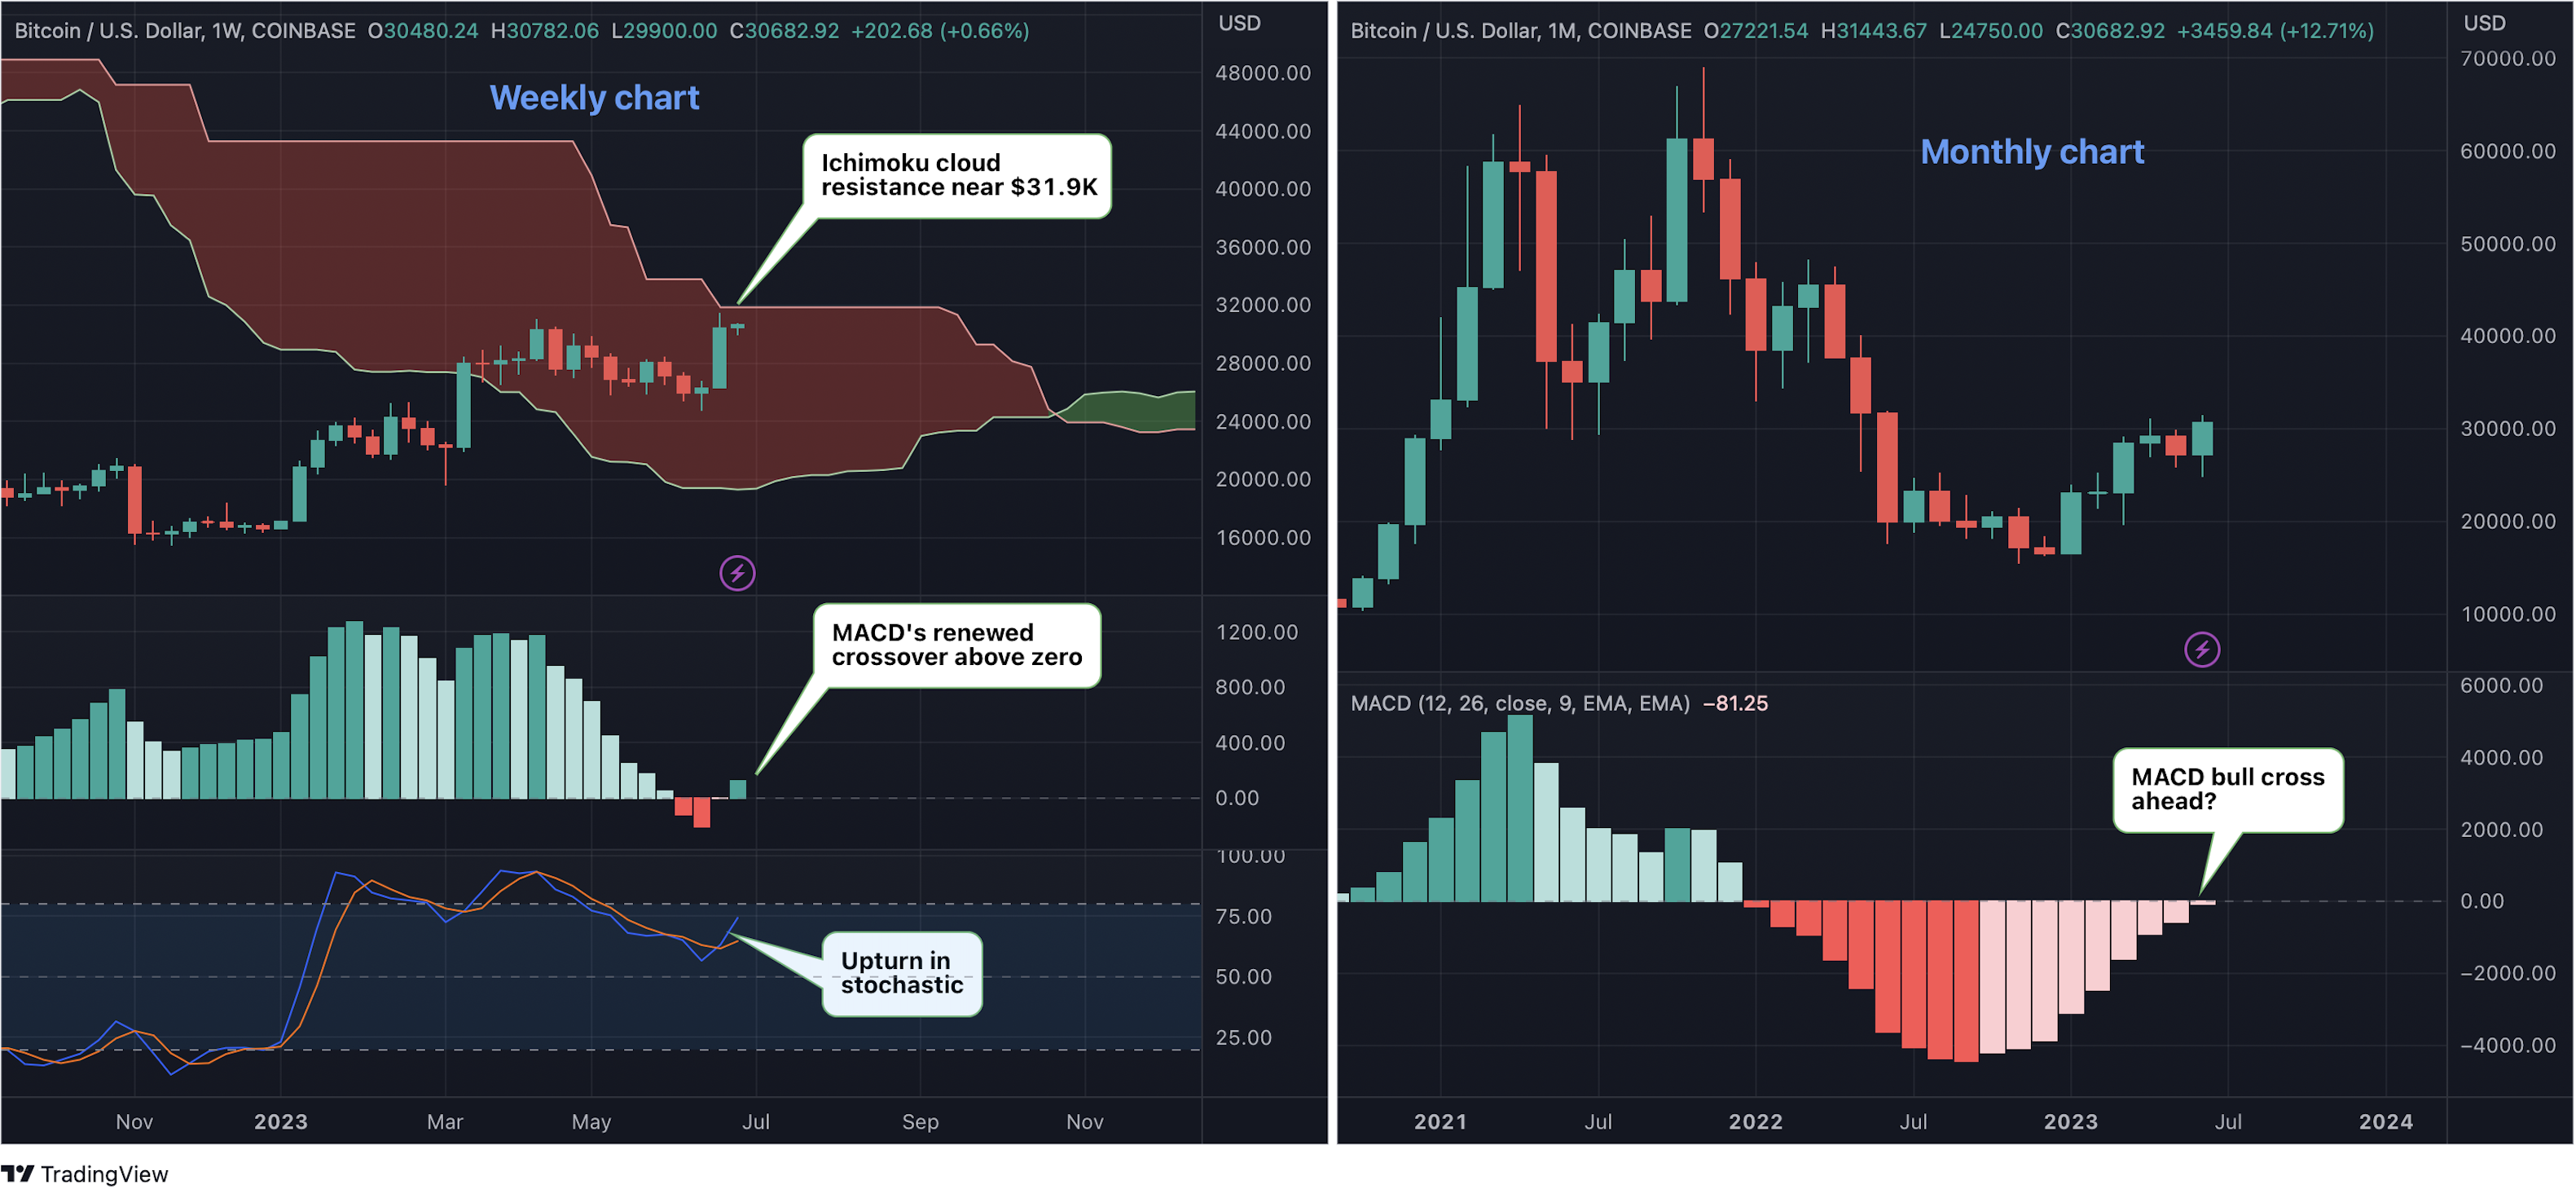2576x1189 pixels.
Task: Click the Mar label on weekly time axis
Action: [x=445, y=1121]
